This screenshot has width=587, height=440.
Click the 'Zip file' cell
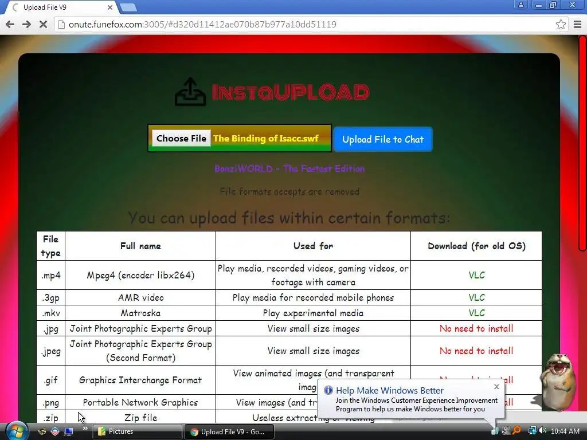click(x=140, y=418)
